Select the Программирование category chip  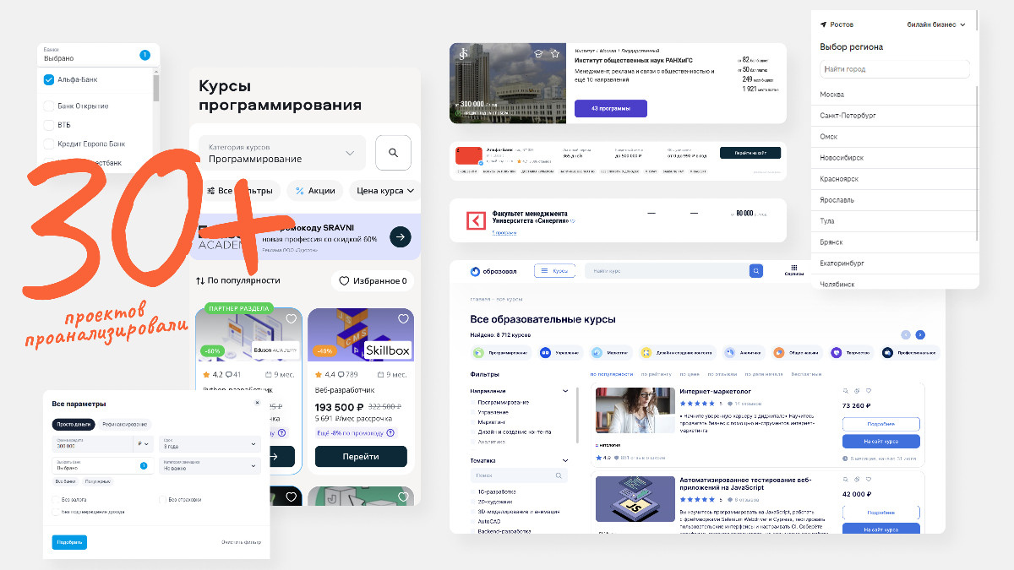501,353
